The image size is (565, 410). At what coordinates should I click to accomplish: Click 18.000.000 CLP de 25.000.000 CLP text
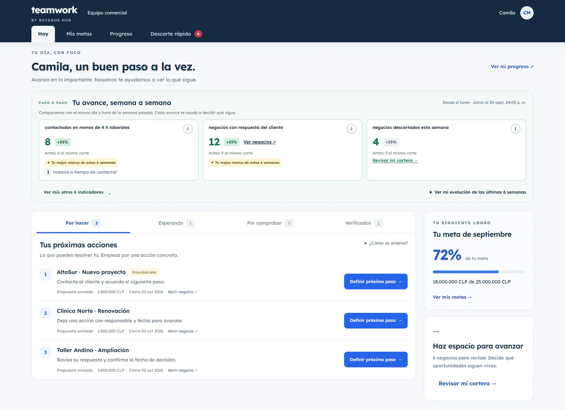click(471, 282)
